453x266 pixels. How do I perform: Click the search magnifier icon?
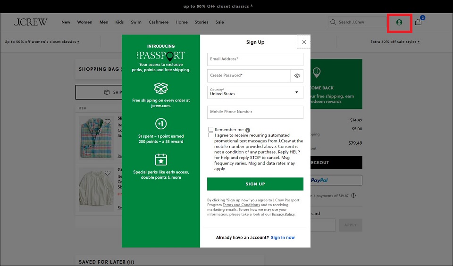[x=333, y=22]
